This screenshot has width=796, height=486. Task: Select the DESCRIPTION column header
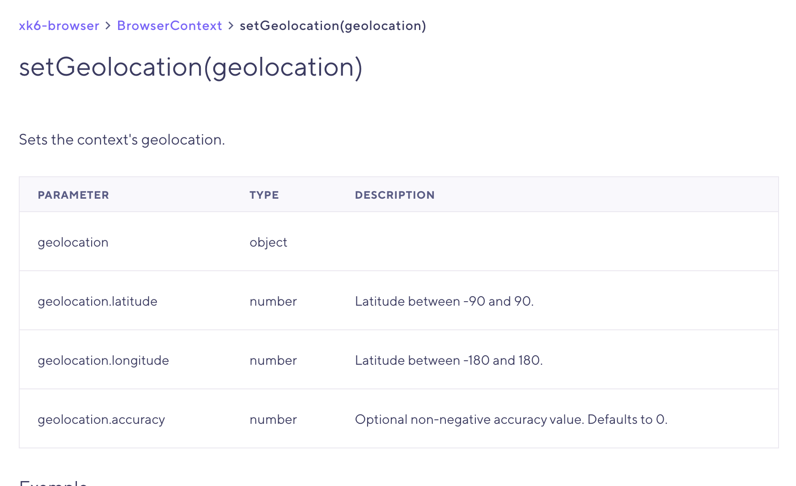pos(394,195)
